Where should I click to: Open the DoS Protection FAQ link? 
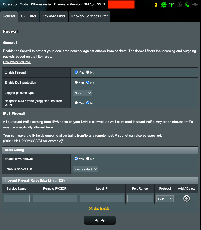(17, 62)
